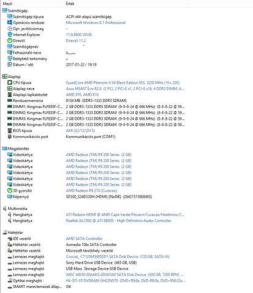
Task: Open the Asus M5A97 Evo R2.0 link
Action: tap(125, 89)
